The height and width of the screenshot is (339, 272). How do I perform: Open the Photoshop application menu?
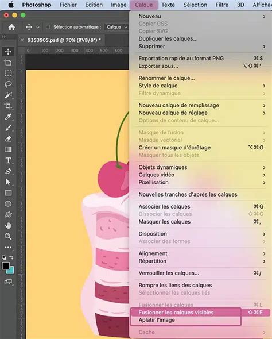click(37, 5)
